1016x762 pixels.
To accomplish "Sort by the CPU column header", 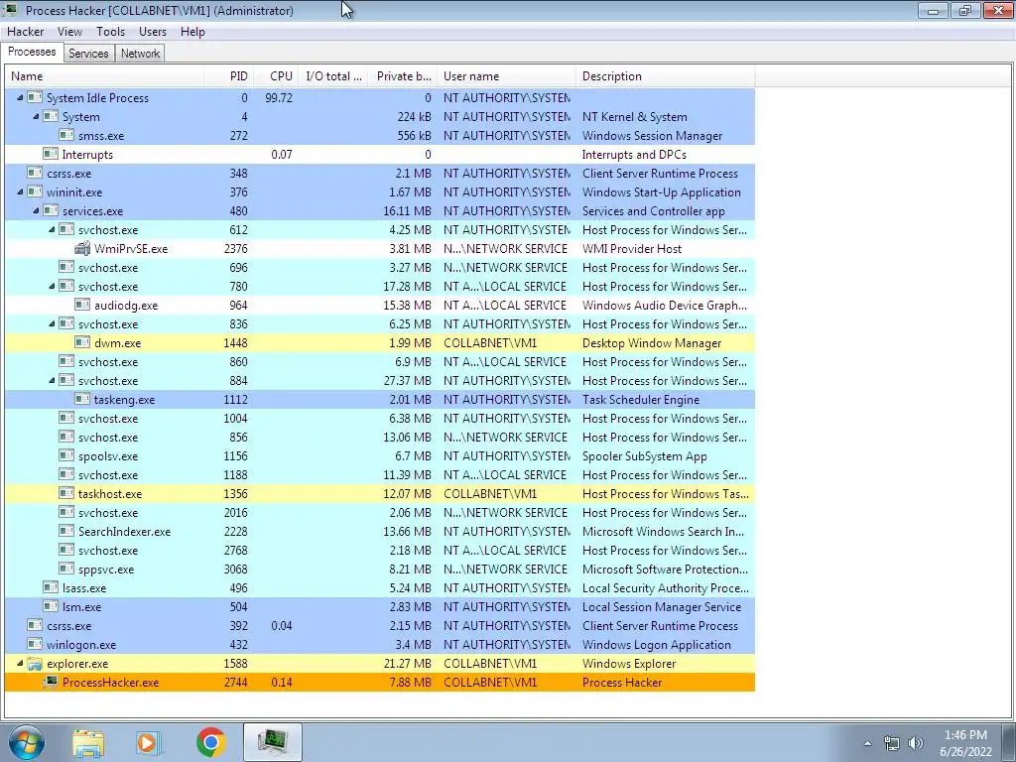I will point(276,75).
